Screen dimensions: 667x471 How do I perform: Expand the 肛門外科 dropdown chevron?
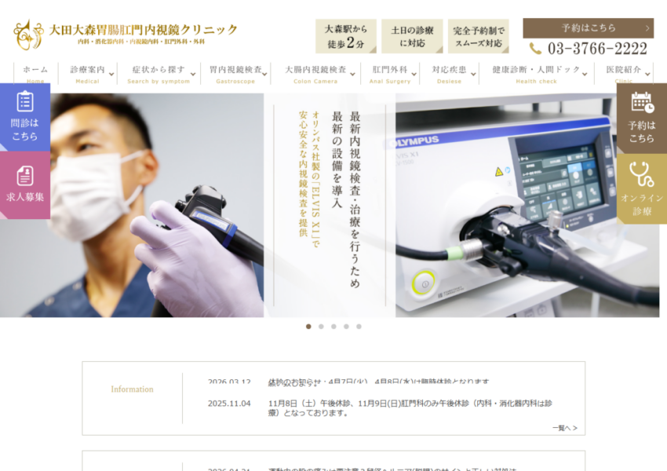[x=414, y=75]
